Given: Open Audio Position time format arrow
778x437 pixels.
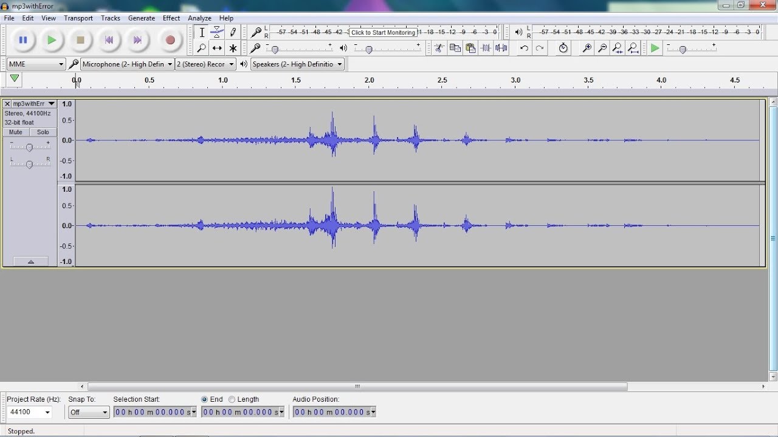Looking at the screenshot, I should click(373, 412).
